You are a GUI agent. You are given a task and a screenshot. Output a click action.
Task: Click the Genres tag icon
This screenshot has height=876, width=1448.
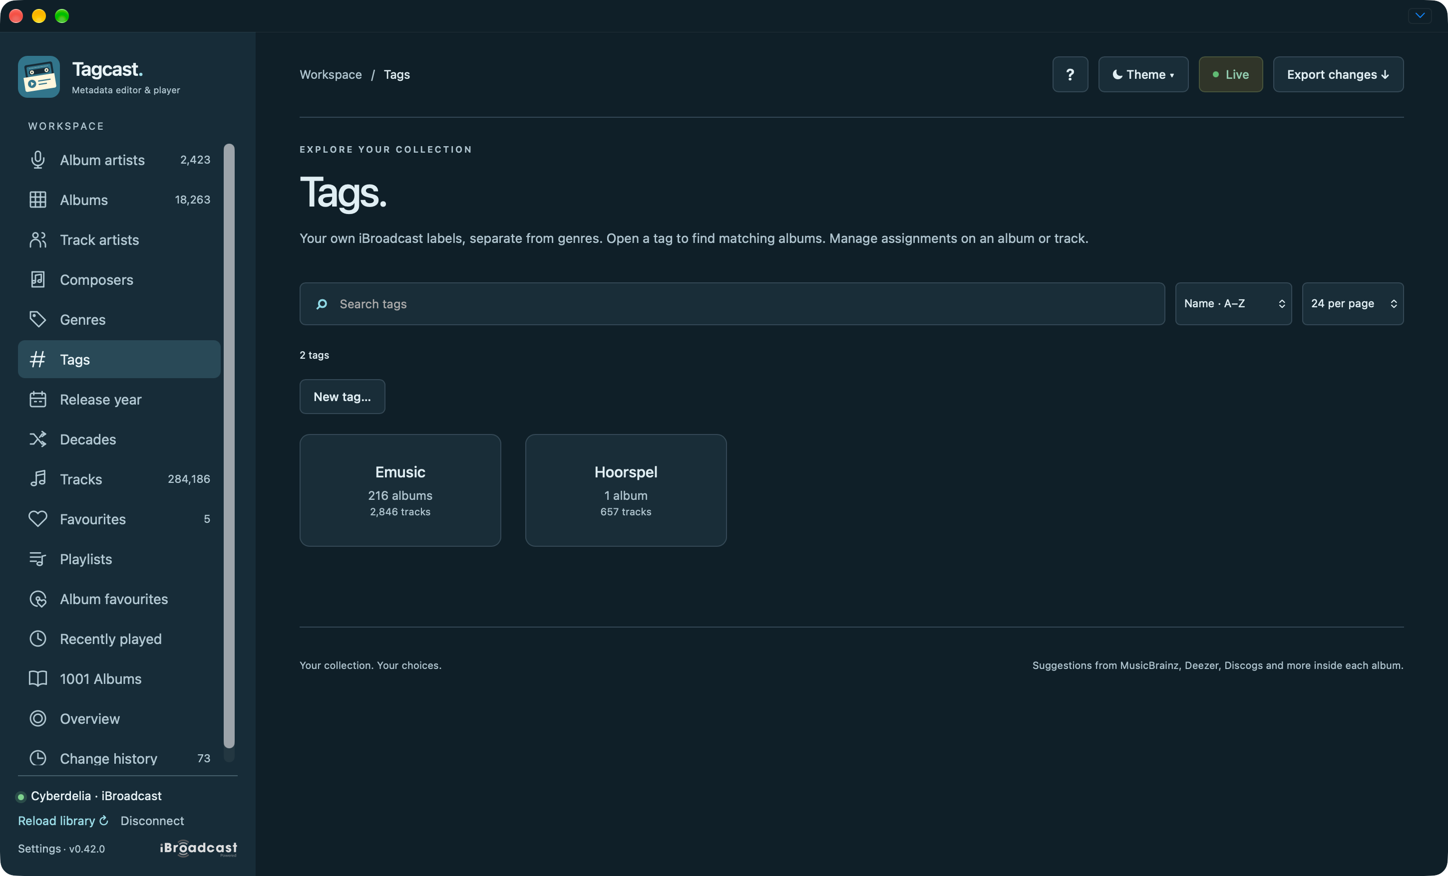point(37,319)
